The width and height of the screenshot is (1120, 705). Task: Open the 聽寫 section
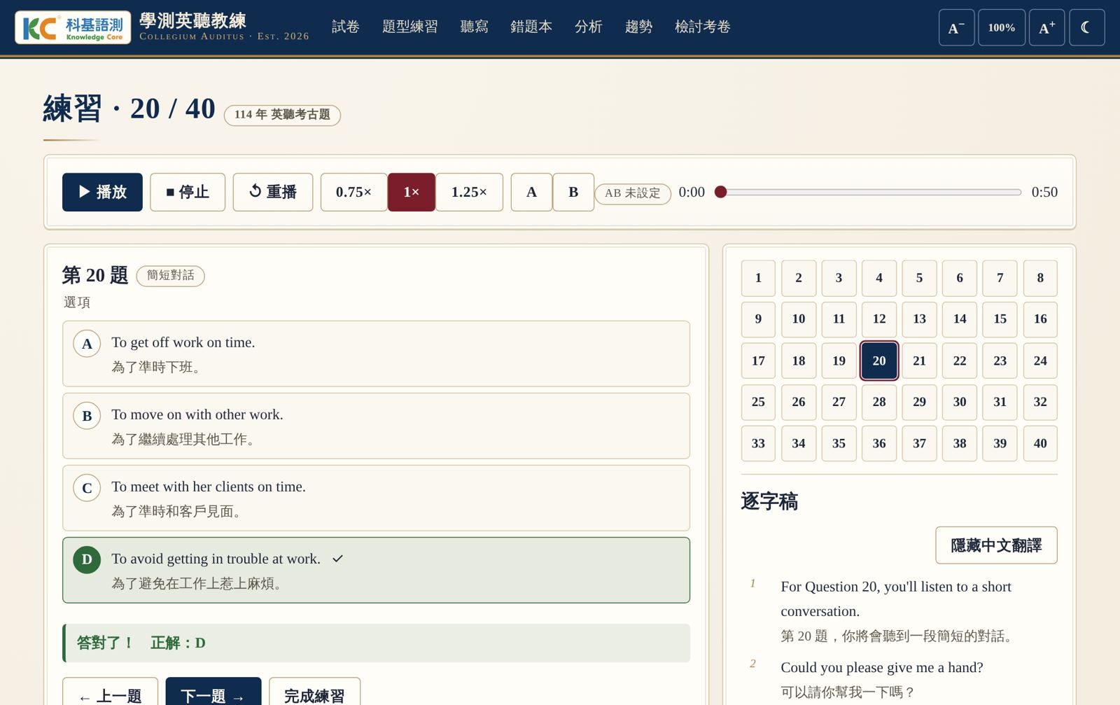point(475,27)
